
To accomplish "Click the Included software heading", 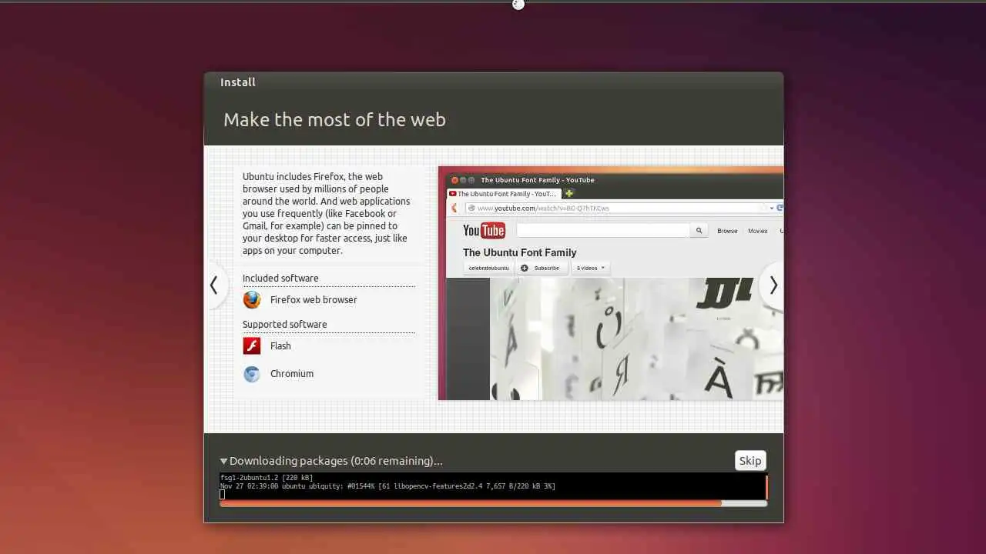I will pyautogui.click(x=280, y=279).
